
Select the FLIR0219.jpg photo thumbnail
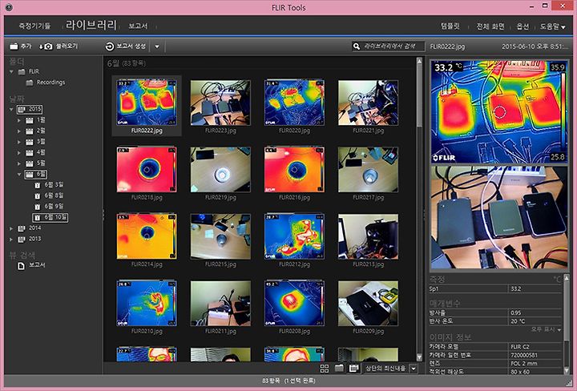(220, 170)
